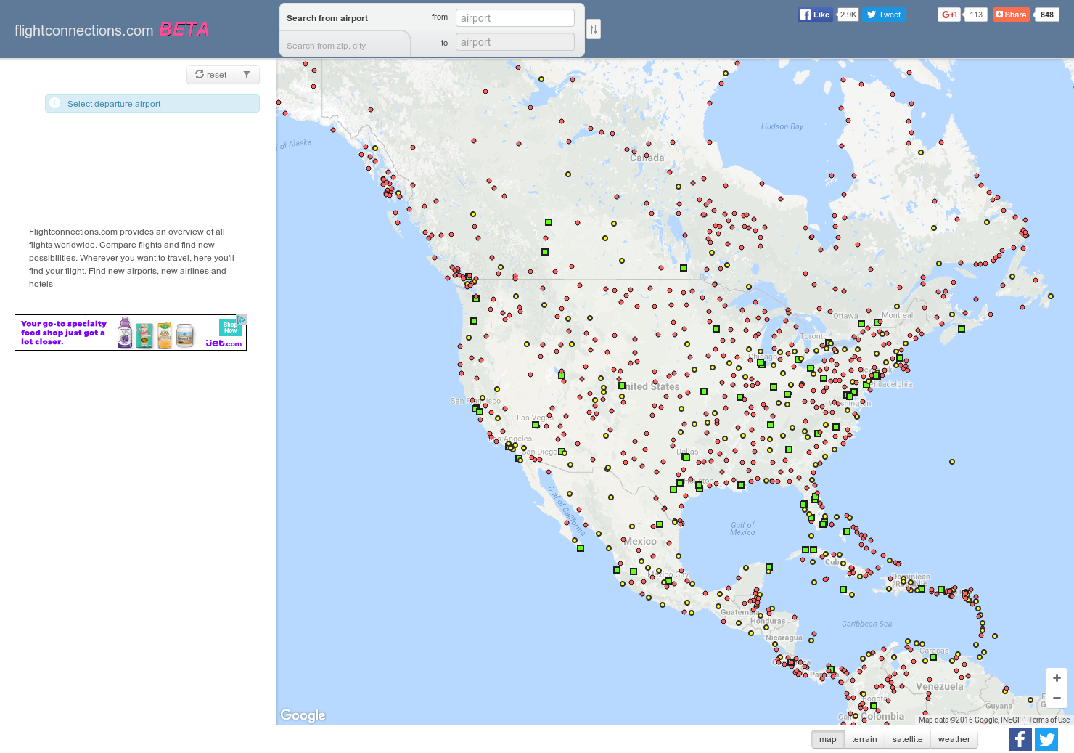Click the from airport search field
Image resolution: width=1074 pixels, height=753 pixels.
(515, 17)
